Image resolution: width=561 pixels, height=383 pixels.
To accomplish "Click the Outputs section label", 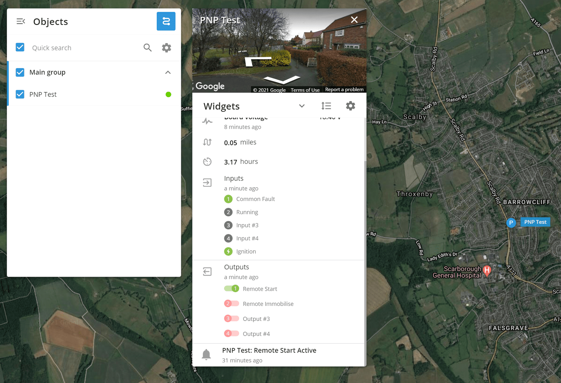I will tap(237, 267).
